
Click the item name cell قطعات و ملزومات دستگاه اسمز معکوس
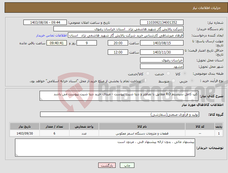(142, 133)
